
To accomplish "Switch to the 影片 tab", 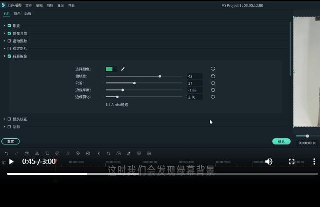I will click(x=7, y=14).
